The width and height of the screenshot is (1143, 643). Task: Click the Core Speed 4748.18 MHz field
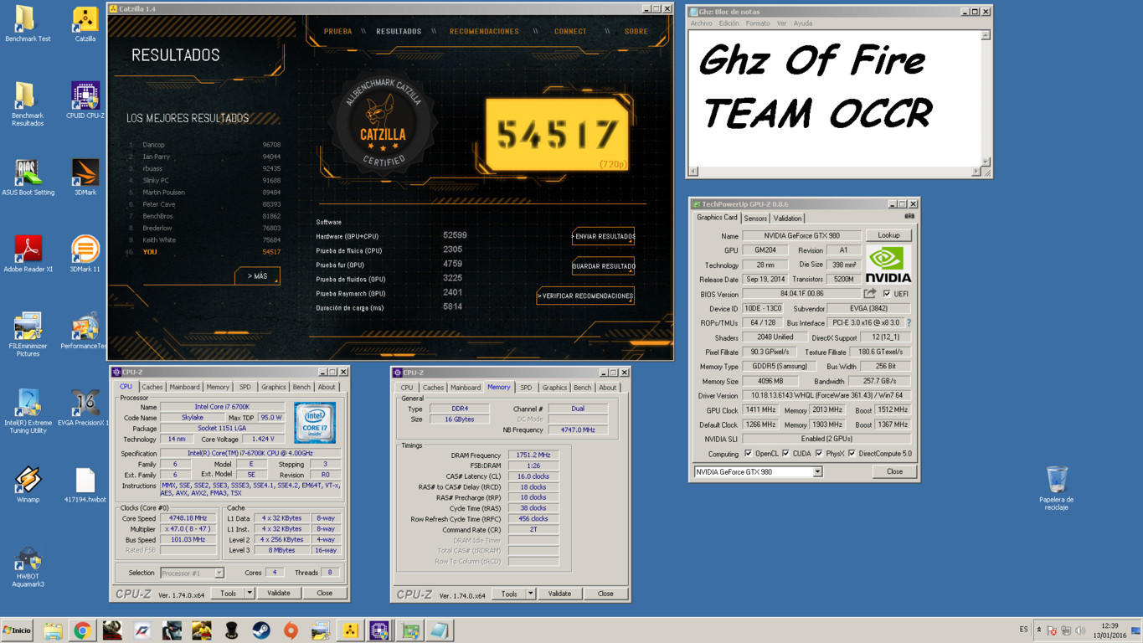pos(188,518)
